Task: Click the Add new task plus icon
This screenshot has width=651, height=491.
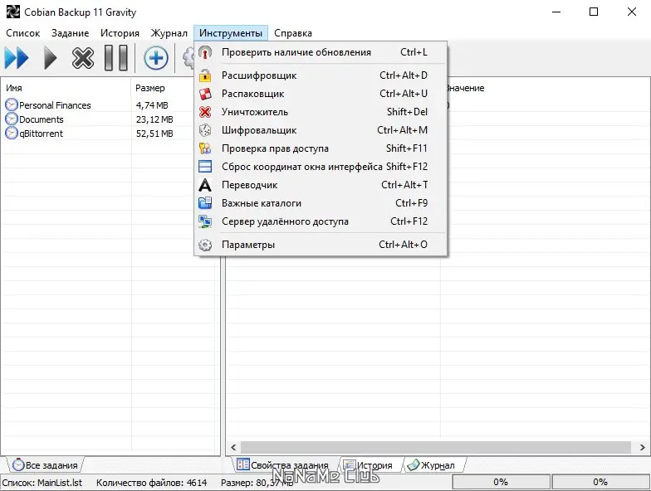Action: click(x=156, y=58)
